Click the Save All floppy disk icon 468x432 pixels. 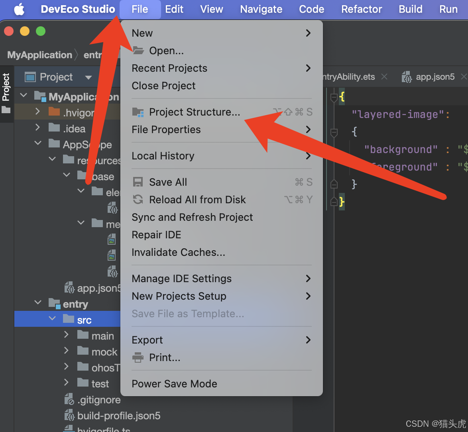coord(138,182)
